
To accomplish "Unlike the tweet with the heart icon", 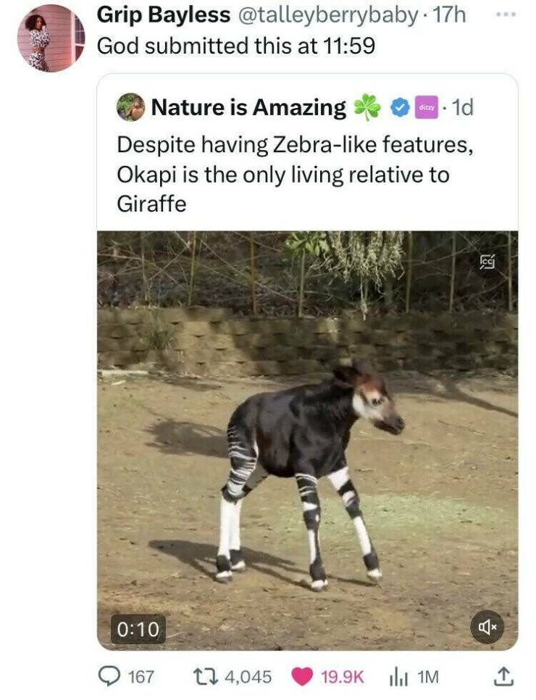I will pos(301,676).
